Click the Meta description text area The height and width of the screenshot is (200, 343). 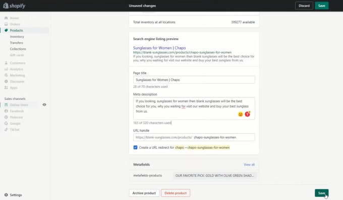[194, 108]
